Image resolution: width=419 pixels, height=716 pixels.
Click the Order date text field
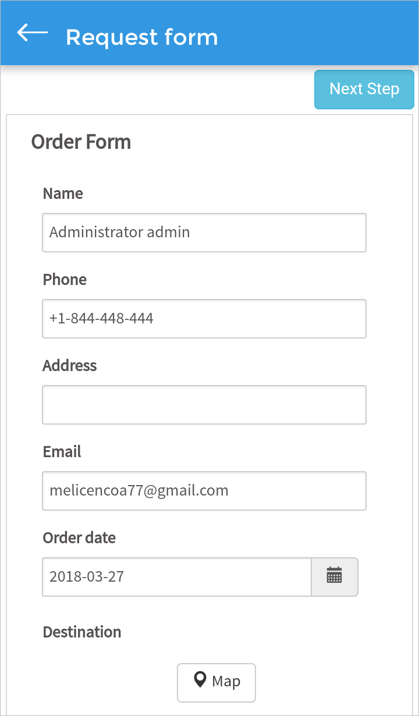coord(176,577)
